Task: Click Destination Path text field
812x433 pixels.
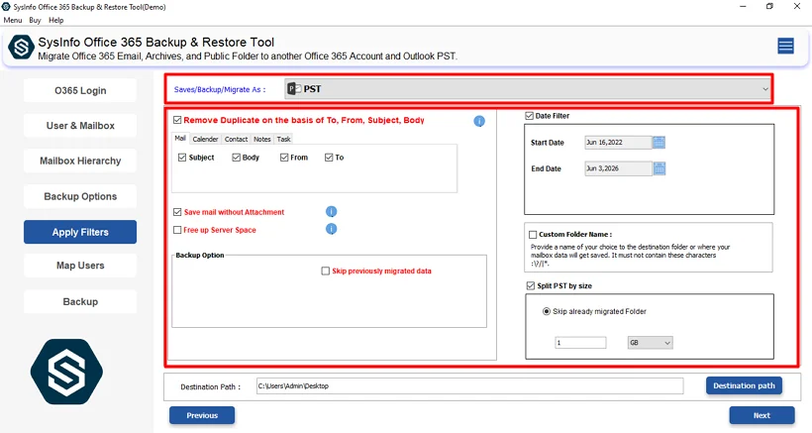Action: click(x=469, y=385)
